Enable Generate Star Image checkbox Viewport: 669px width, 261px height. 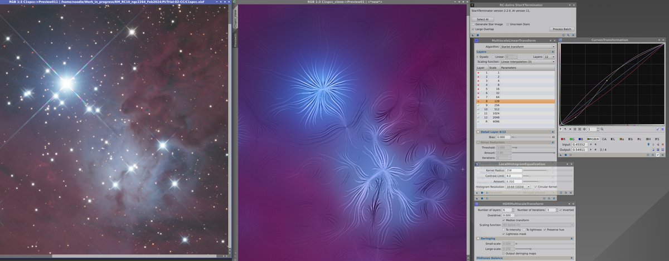473,24
